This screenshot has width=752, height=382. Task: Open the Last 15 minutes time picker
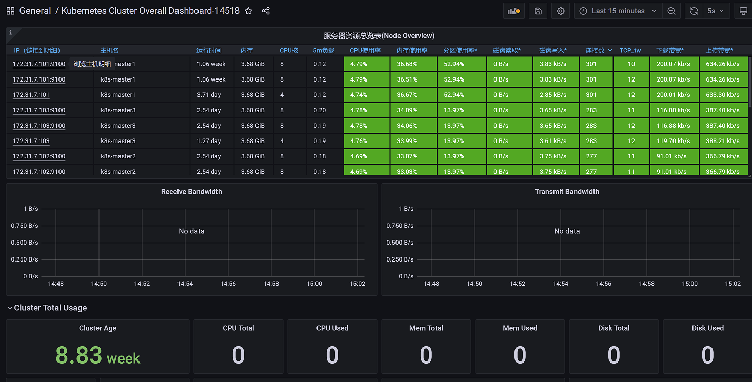point(618,11)
